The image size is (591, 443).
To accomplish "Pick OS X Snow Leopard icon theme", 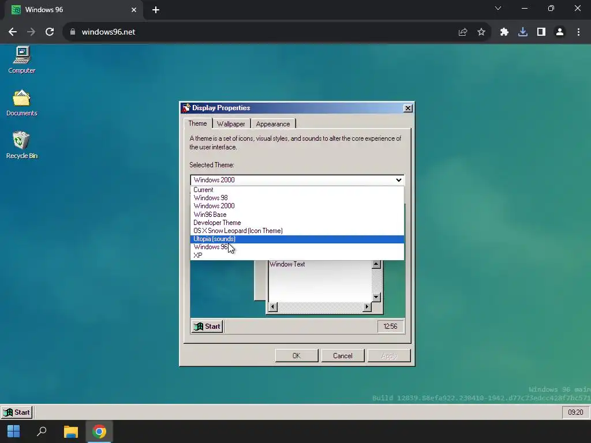I will coord(297,231).
